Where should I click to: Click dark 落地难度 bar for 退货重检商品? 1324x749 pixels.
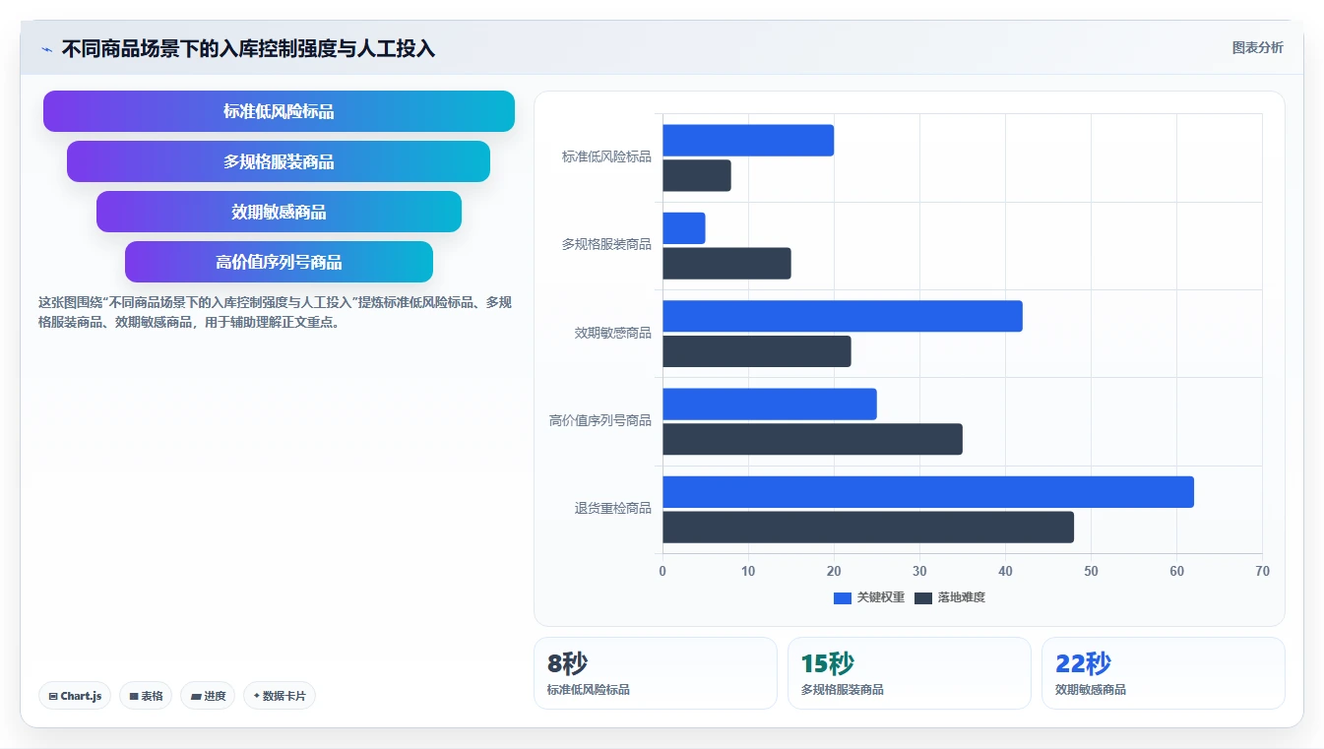[868, 528]
